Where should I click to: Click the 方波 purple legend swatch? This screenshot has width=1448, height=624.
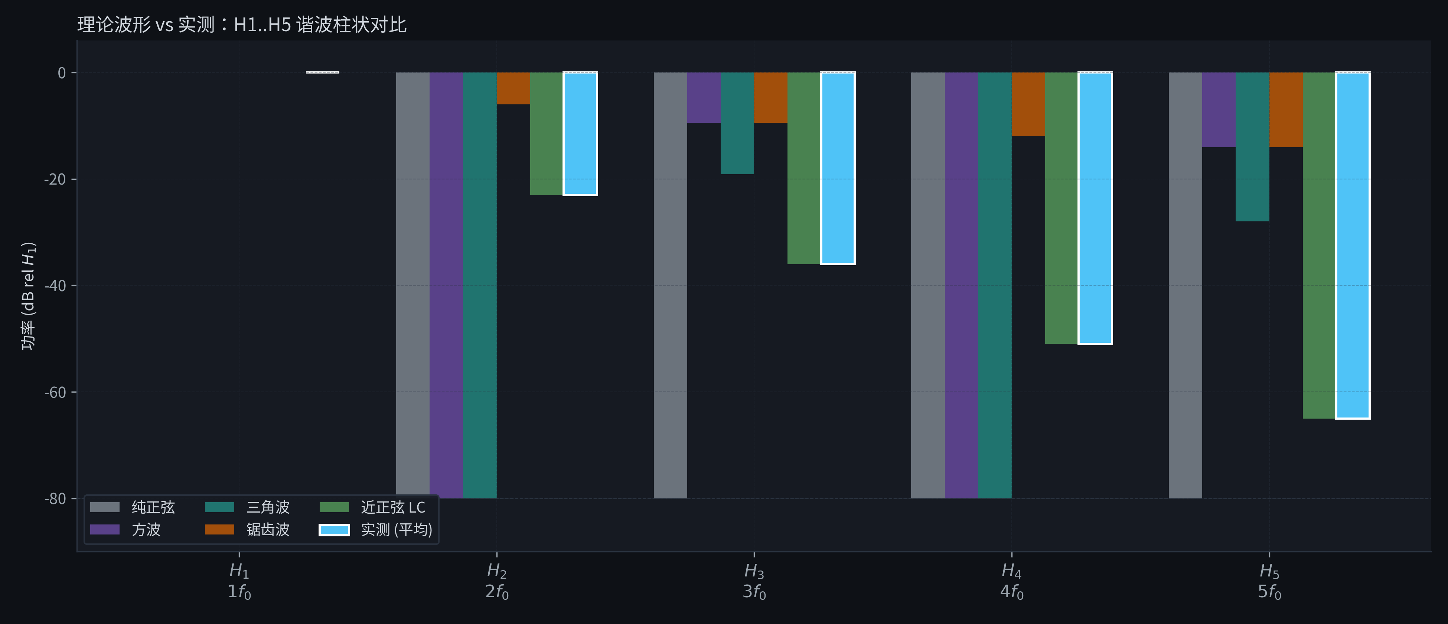[x=105, y=530]
